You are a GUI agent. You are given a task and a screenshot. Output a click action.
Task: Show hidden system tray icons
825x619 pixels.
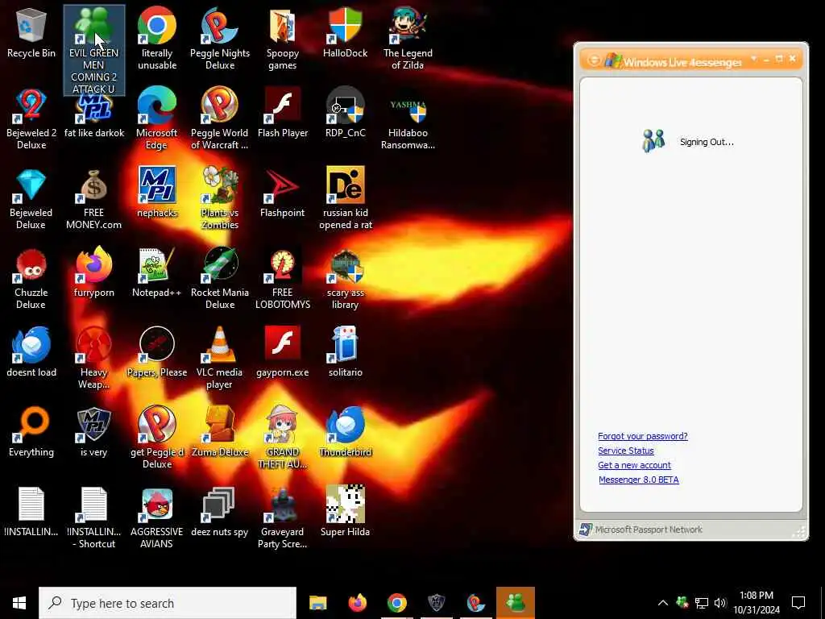click(x=663, y=603)
